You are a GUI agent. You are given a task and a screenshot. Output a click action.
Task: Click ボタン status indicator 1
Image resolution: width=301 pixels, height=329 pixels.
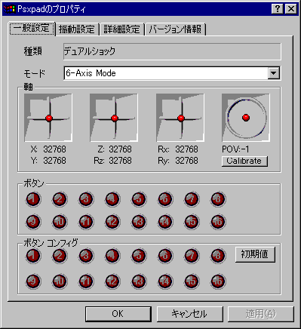point(33,199)
